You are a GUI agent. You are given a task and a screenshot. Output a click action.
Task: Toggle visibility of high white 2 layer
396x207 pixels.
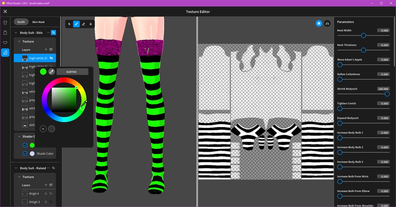point(51,58)
